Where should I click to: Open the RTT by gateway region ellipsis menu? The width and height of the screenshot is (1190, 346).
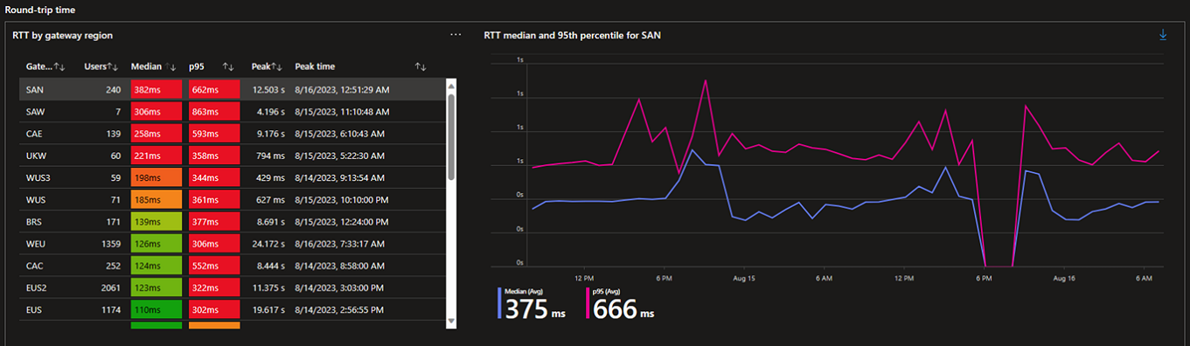[455, 35]
